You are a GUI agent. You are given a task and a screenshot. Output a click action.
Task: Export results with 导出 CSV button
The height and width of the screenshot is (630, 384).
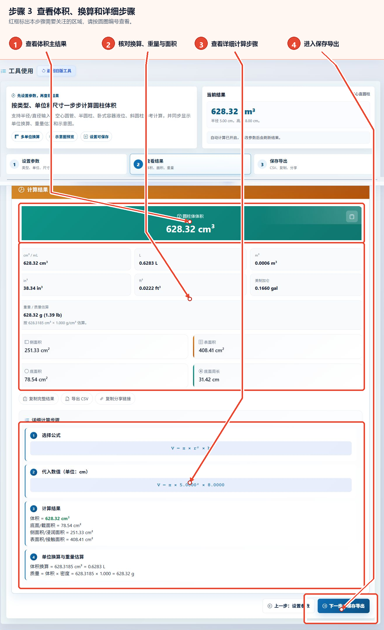click(77, 399)
